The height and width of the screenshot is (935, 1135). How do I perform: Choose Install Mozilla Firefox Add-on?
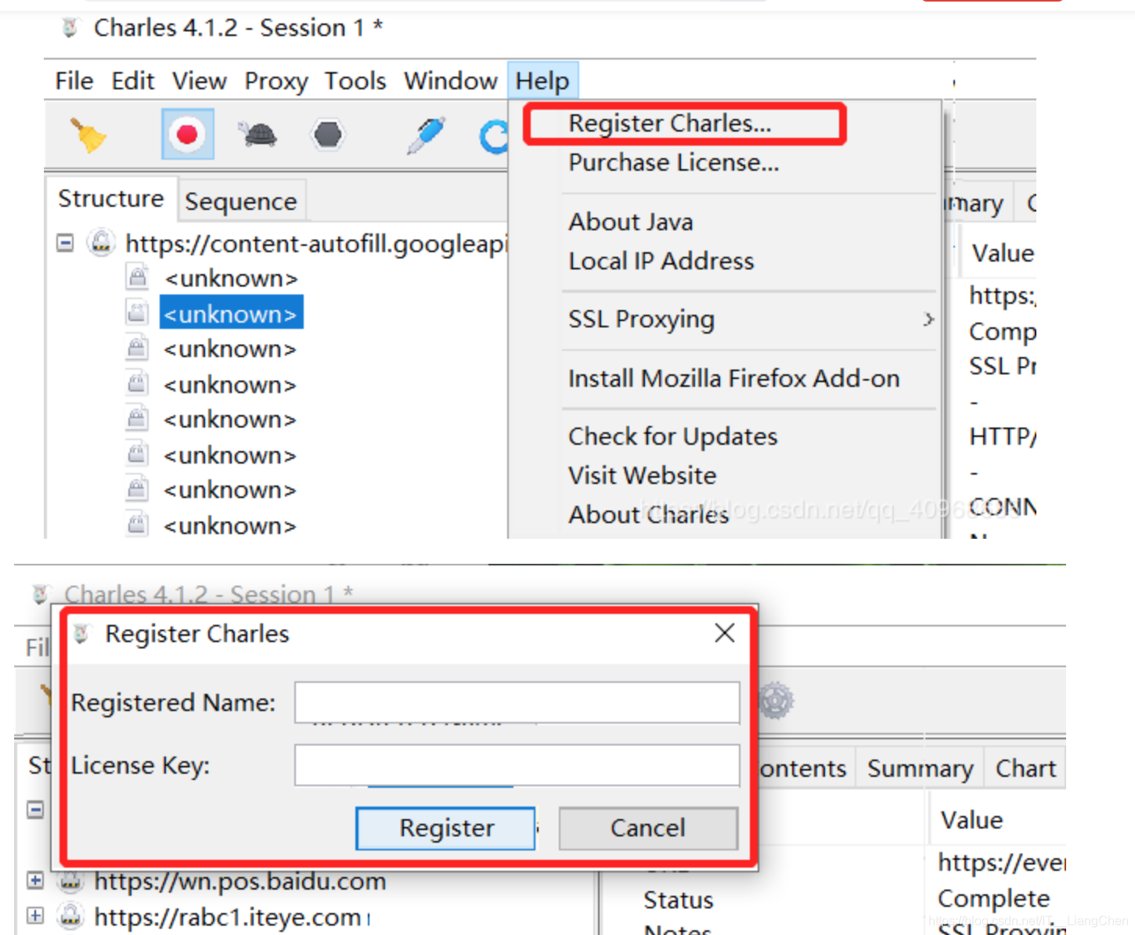tap(734, 379)
